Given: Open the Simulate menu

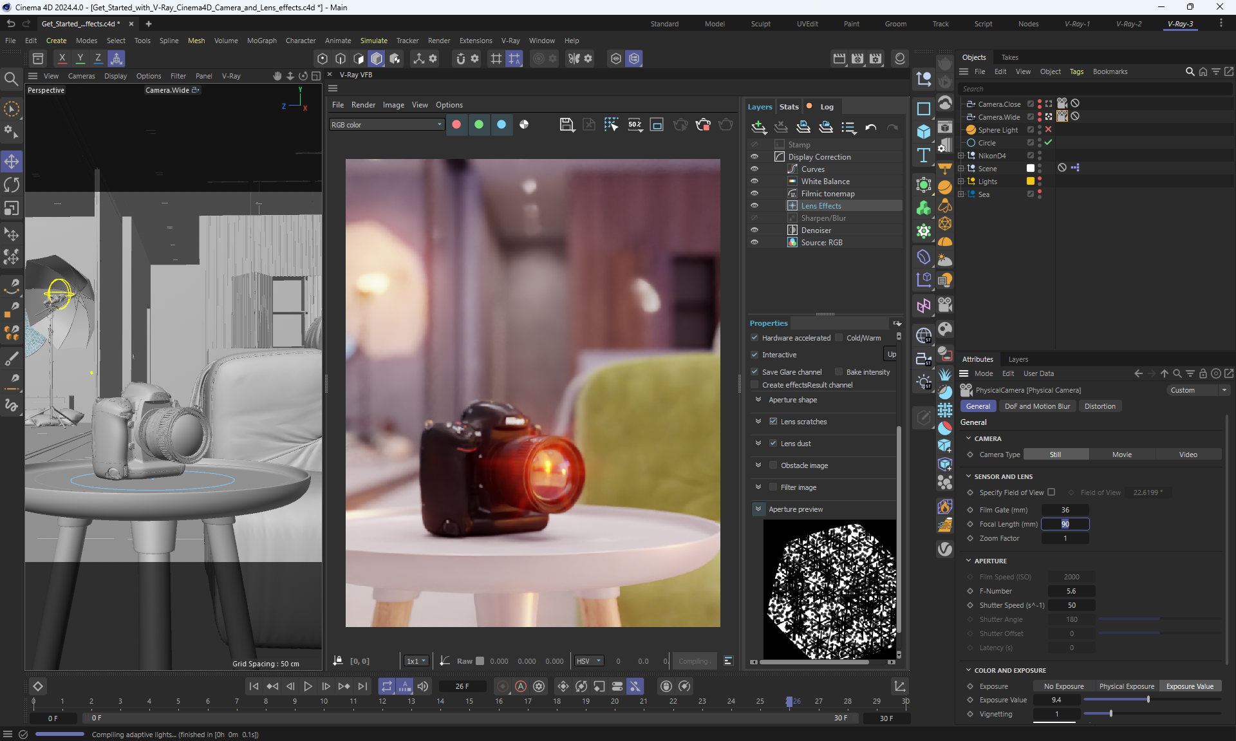Looking at the screenshot, I should (x=373, y=41).
